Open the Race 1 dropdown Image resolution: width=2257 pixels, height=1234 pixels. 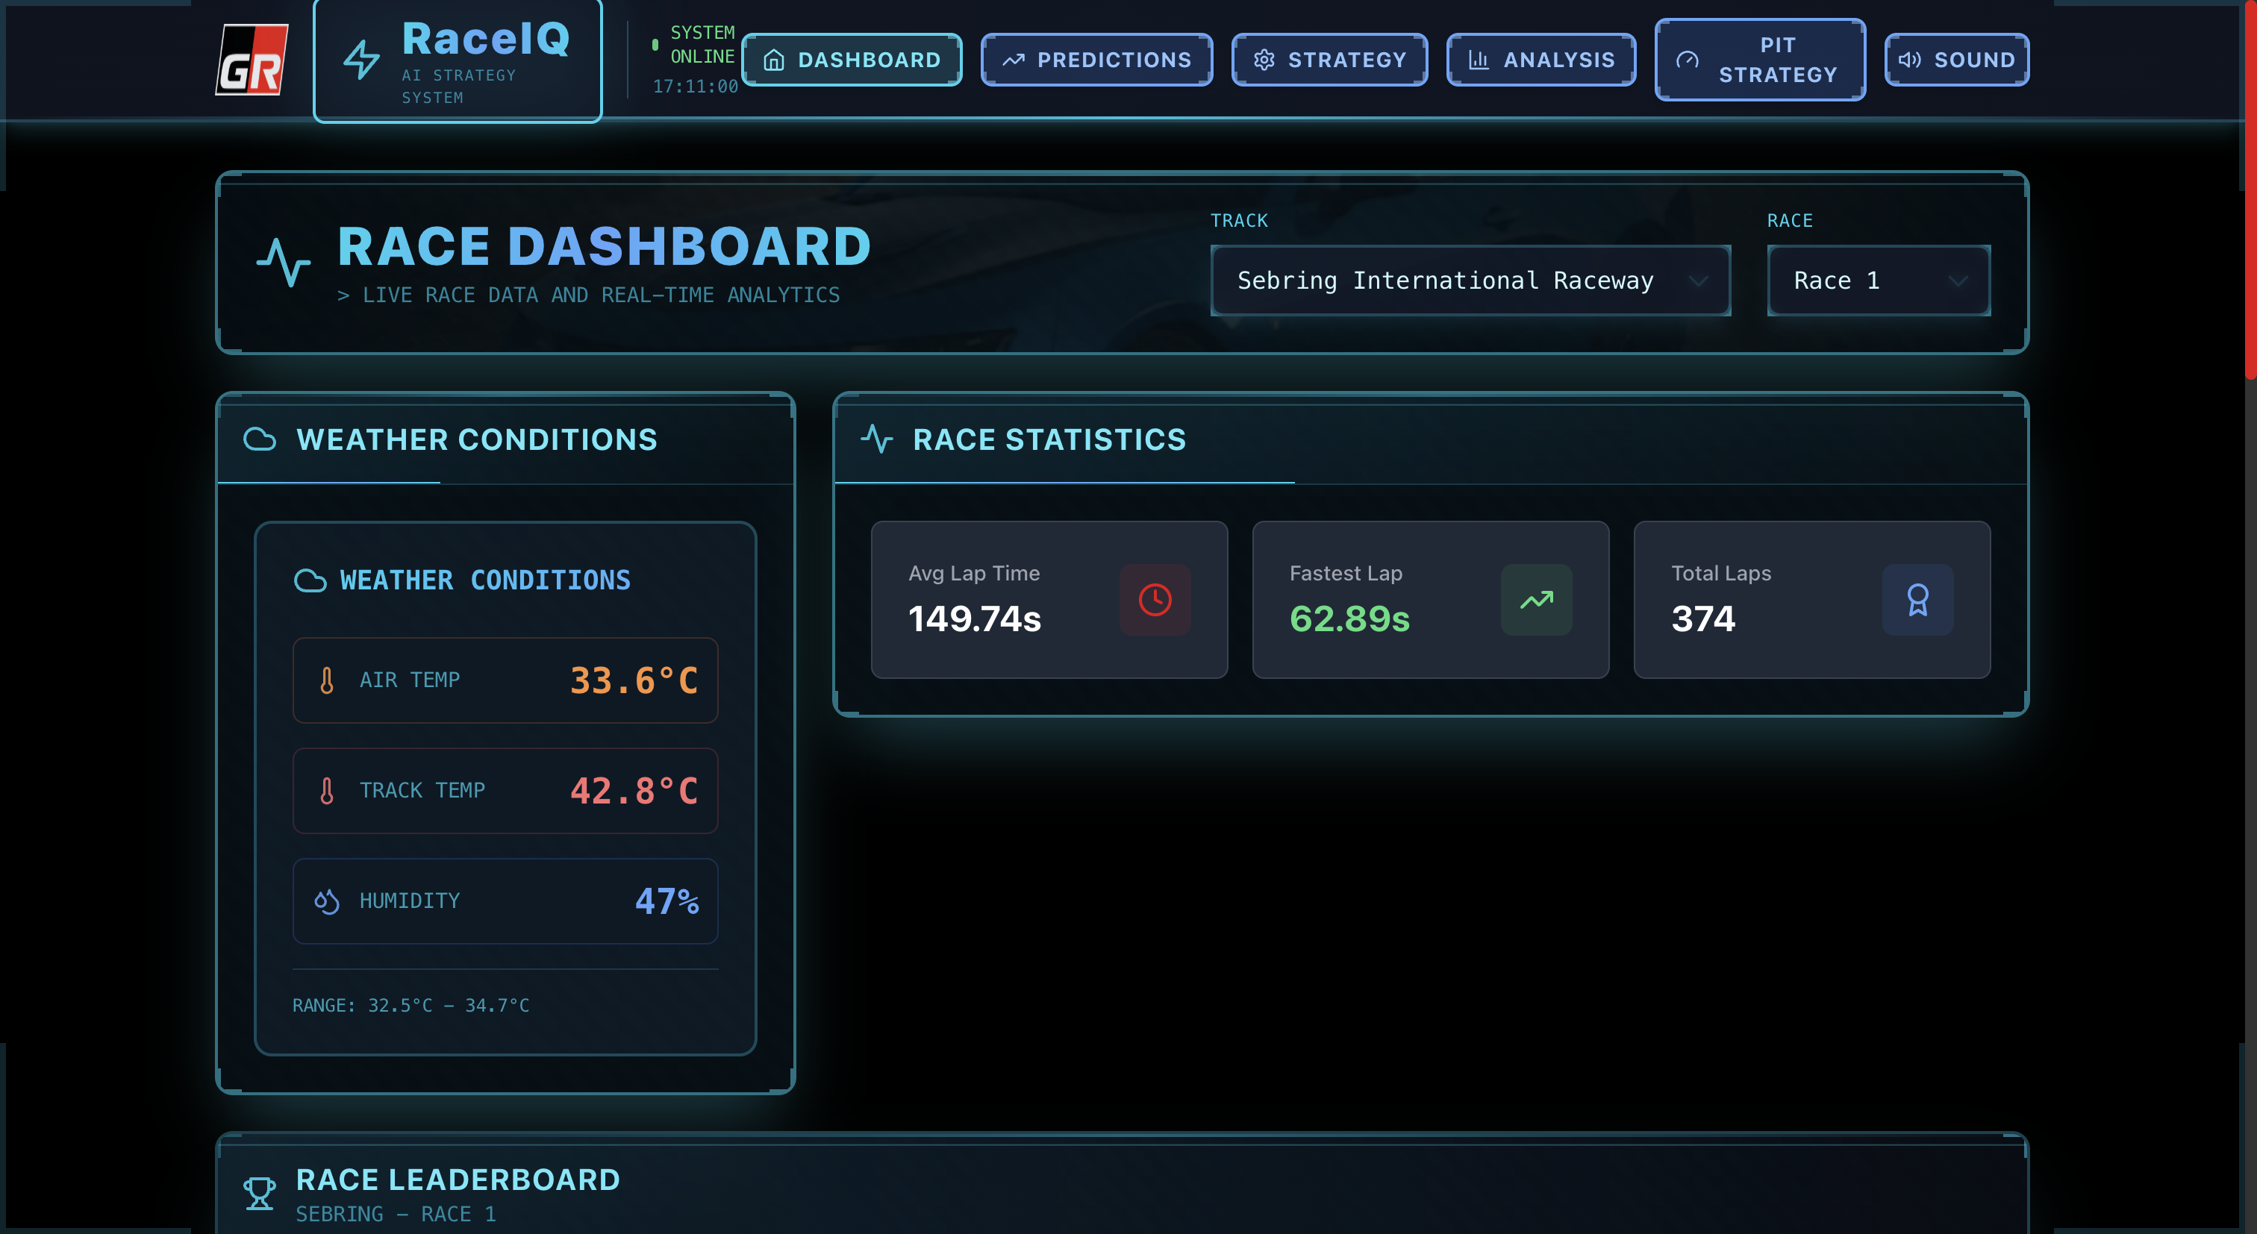point(1878,281)
